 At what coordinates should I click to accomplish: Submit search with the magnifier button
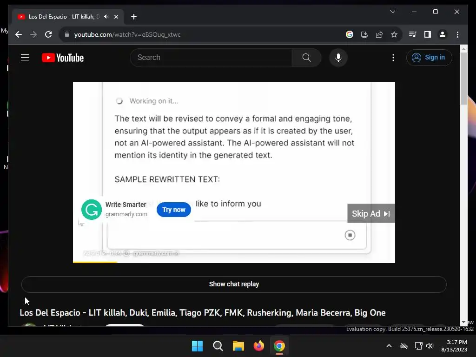307,57
